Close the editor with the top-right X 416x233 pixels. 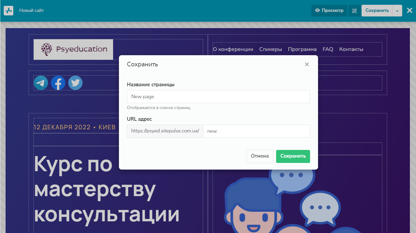coord(410,10)
